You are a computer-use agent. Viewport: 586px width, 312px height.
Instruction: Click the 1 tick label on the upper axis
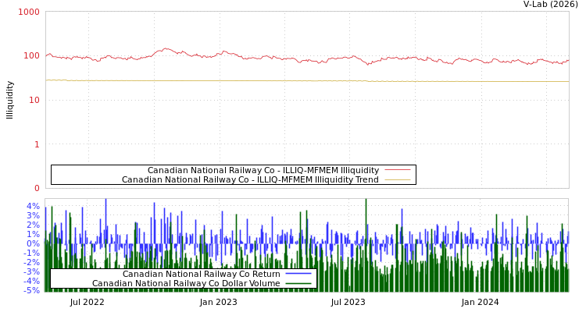[36, 144]
